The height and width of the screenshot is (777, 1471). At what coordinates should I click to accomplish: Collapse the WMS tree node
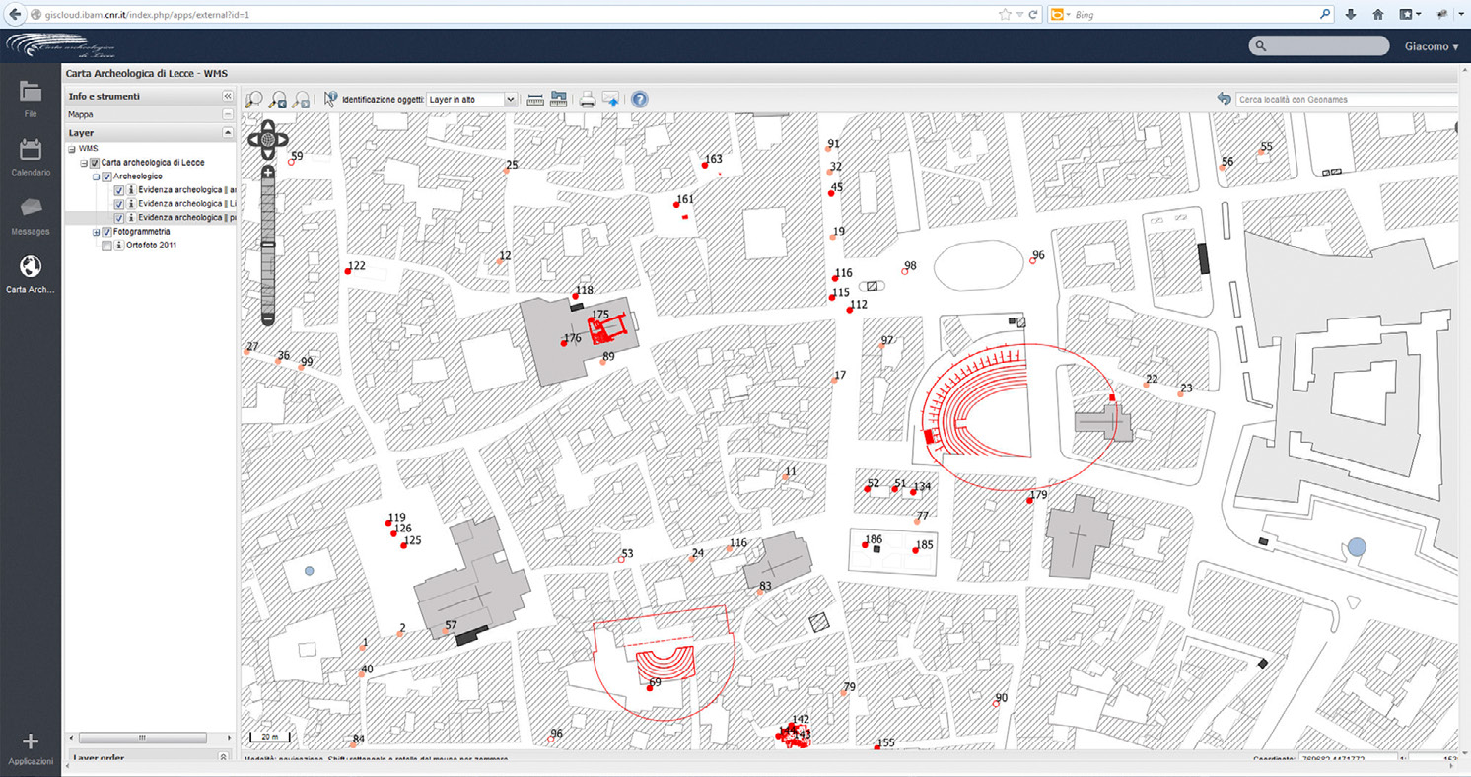pyautogui.click(x=72, y=149)
